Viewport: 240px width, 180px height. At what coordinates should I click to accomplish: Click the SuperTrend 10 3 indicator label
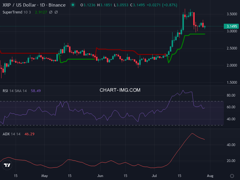point(17,12)
